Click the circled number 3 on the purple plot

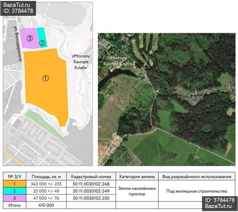[x=29, y=38]
